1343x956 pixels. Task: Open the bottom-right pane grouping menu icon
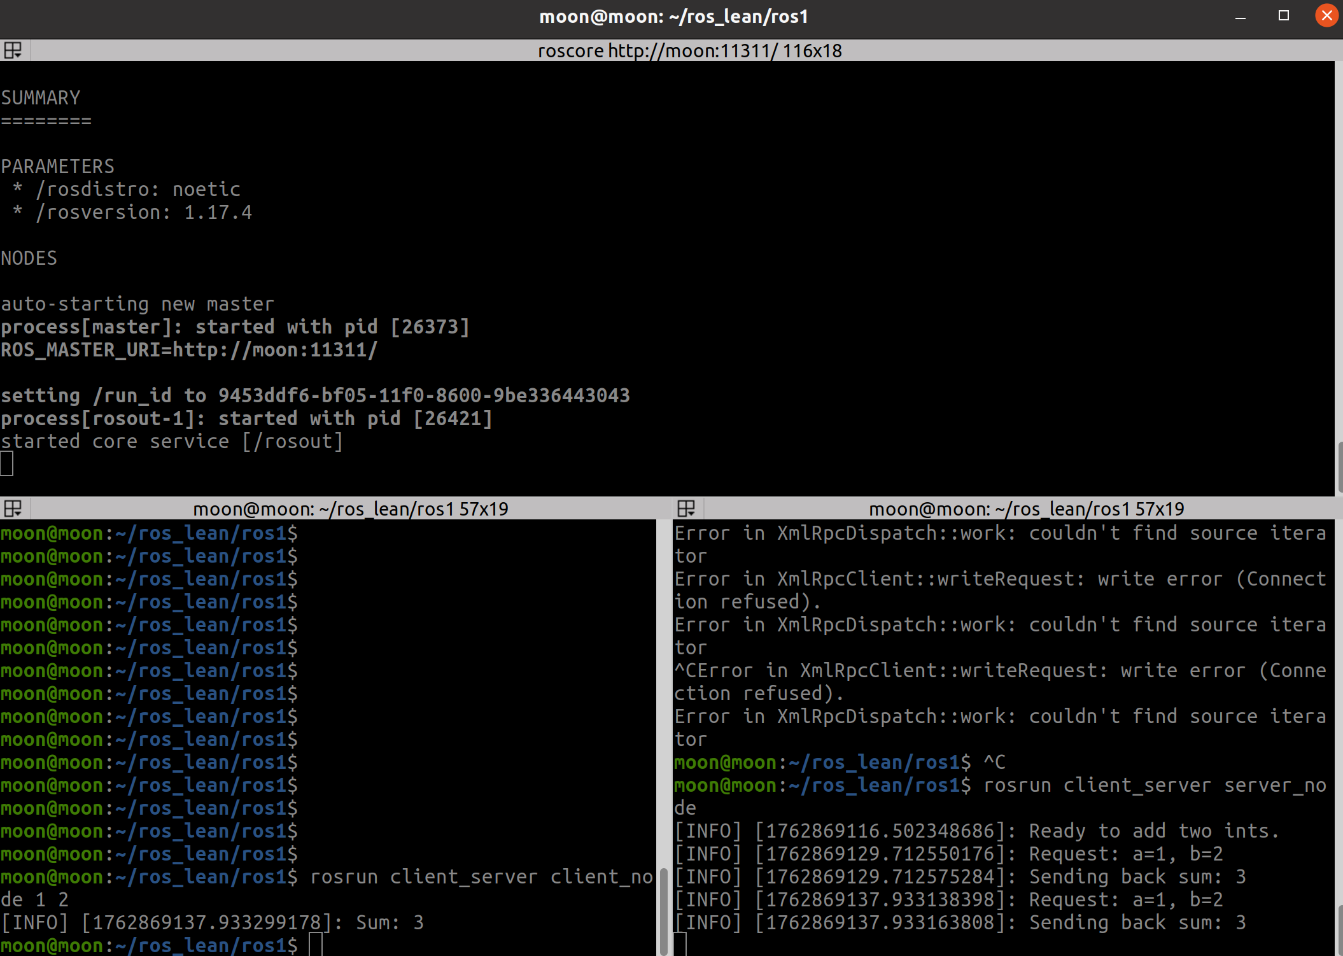686,509
